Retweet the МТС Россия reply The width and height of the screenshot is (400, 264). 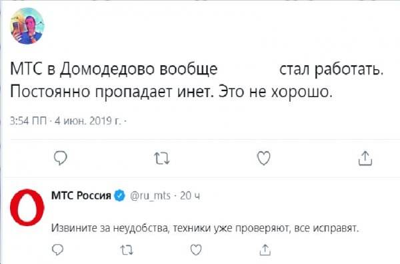coord(127,250)
